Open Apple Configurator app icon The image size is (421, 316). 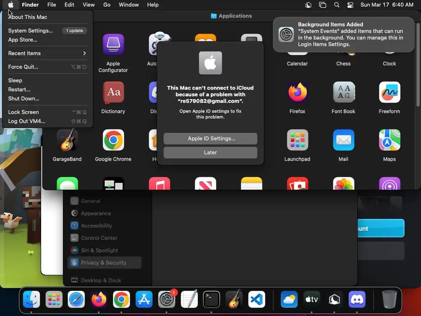pos(113,44)
